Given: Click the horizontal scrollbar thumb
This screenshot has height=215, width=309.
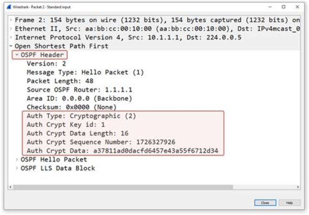Looking at the screenshot, I should coord(122,187).
